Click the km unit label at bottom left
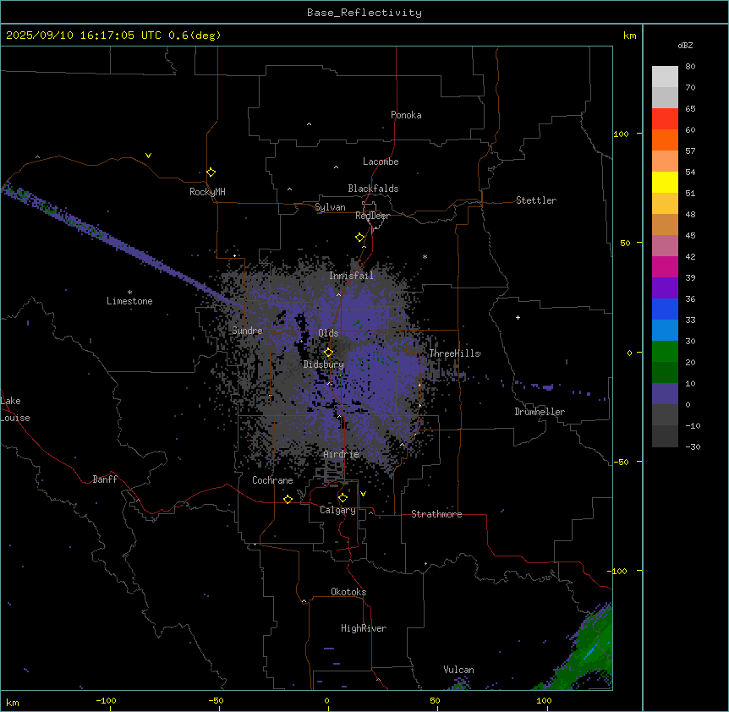This screenshot has width=729, height=712. [x=13, y=702]
